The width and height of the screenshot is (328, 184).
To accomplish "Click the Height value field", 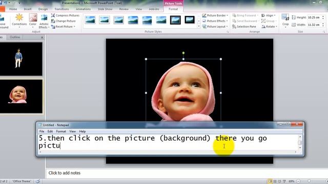I will click(314, 17).
